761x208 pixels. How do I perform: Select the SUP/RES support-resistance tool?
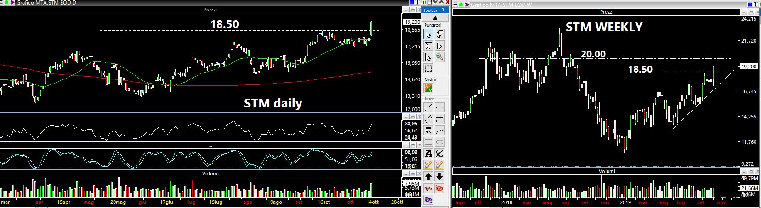pos(428,130)
